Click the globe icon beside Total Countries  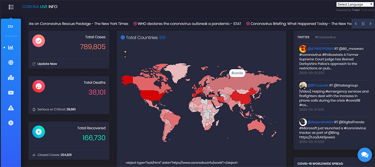122,37
